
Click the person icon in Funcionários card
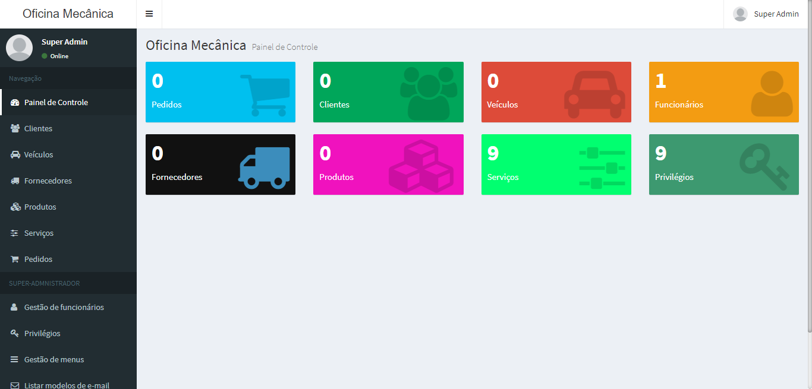point(771,94)
